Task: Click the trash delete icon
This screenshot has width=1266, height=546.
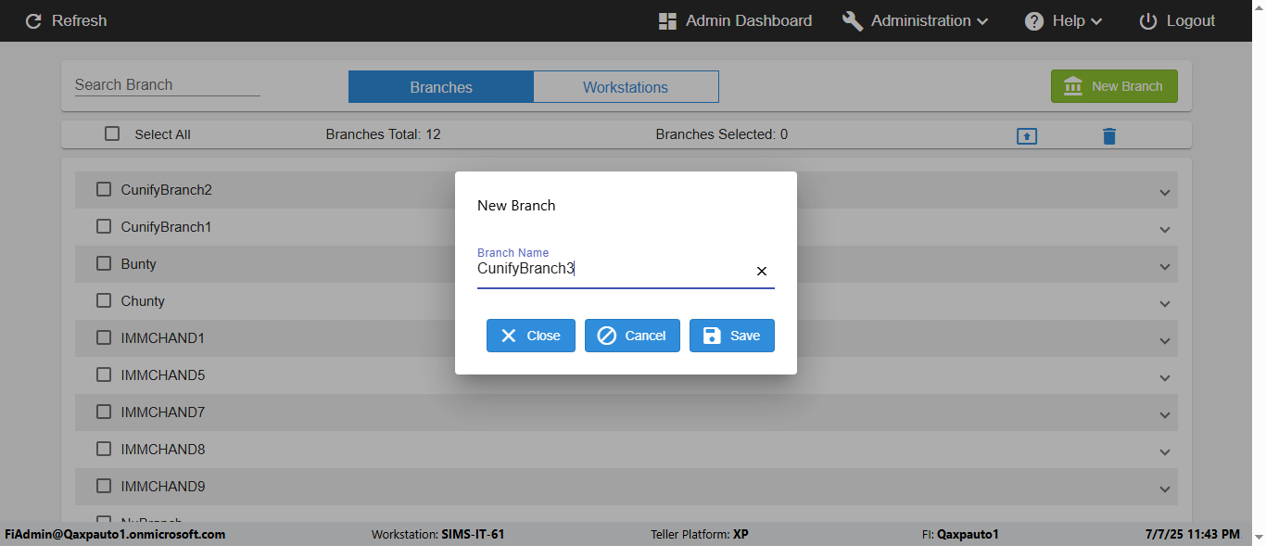Action: coord(1109,136)
